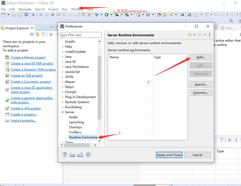Image resolution: width=241 pixels, height=186 pixels.
Task: Open the Debug configurations dropdown arrow
Action: click(x=101, y=15)
